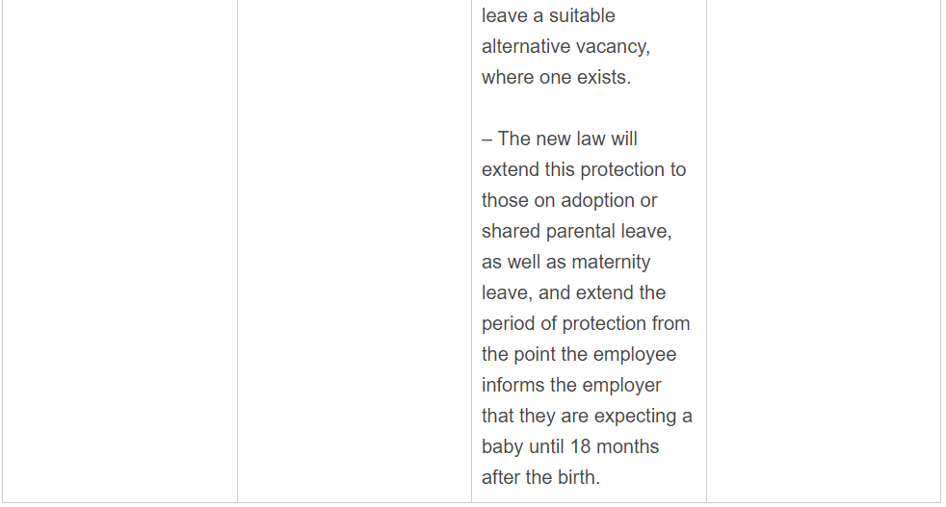Image resolution: width=946 pixels, height=507 pixels.
Task: Click the text 'leave a suitable'
Action: pos(548,16)
